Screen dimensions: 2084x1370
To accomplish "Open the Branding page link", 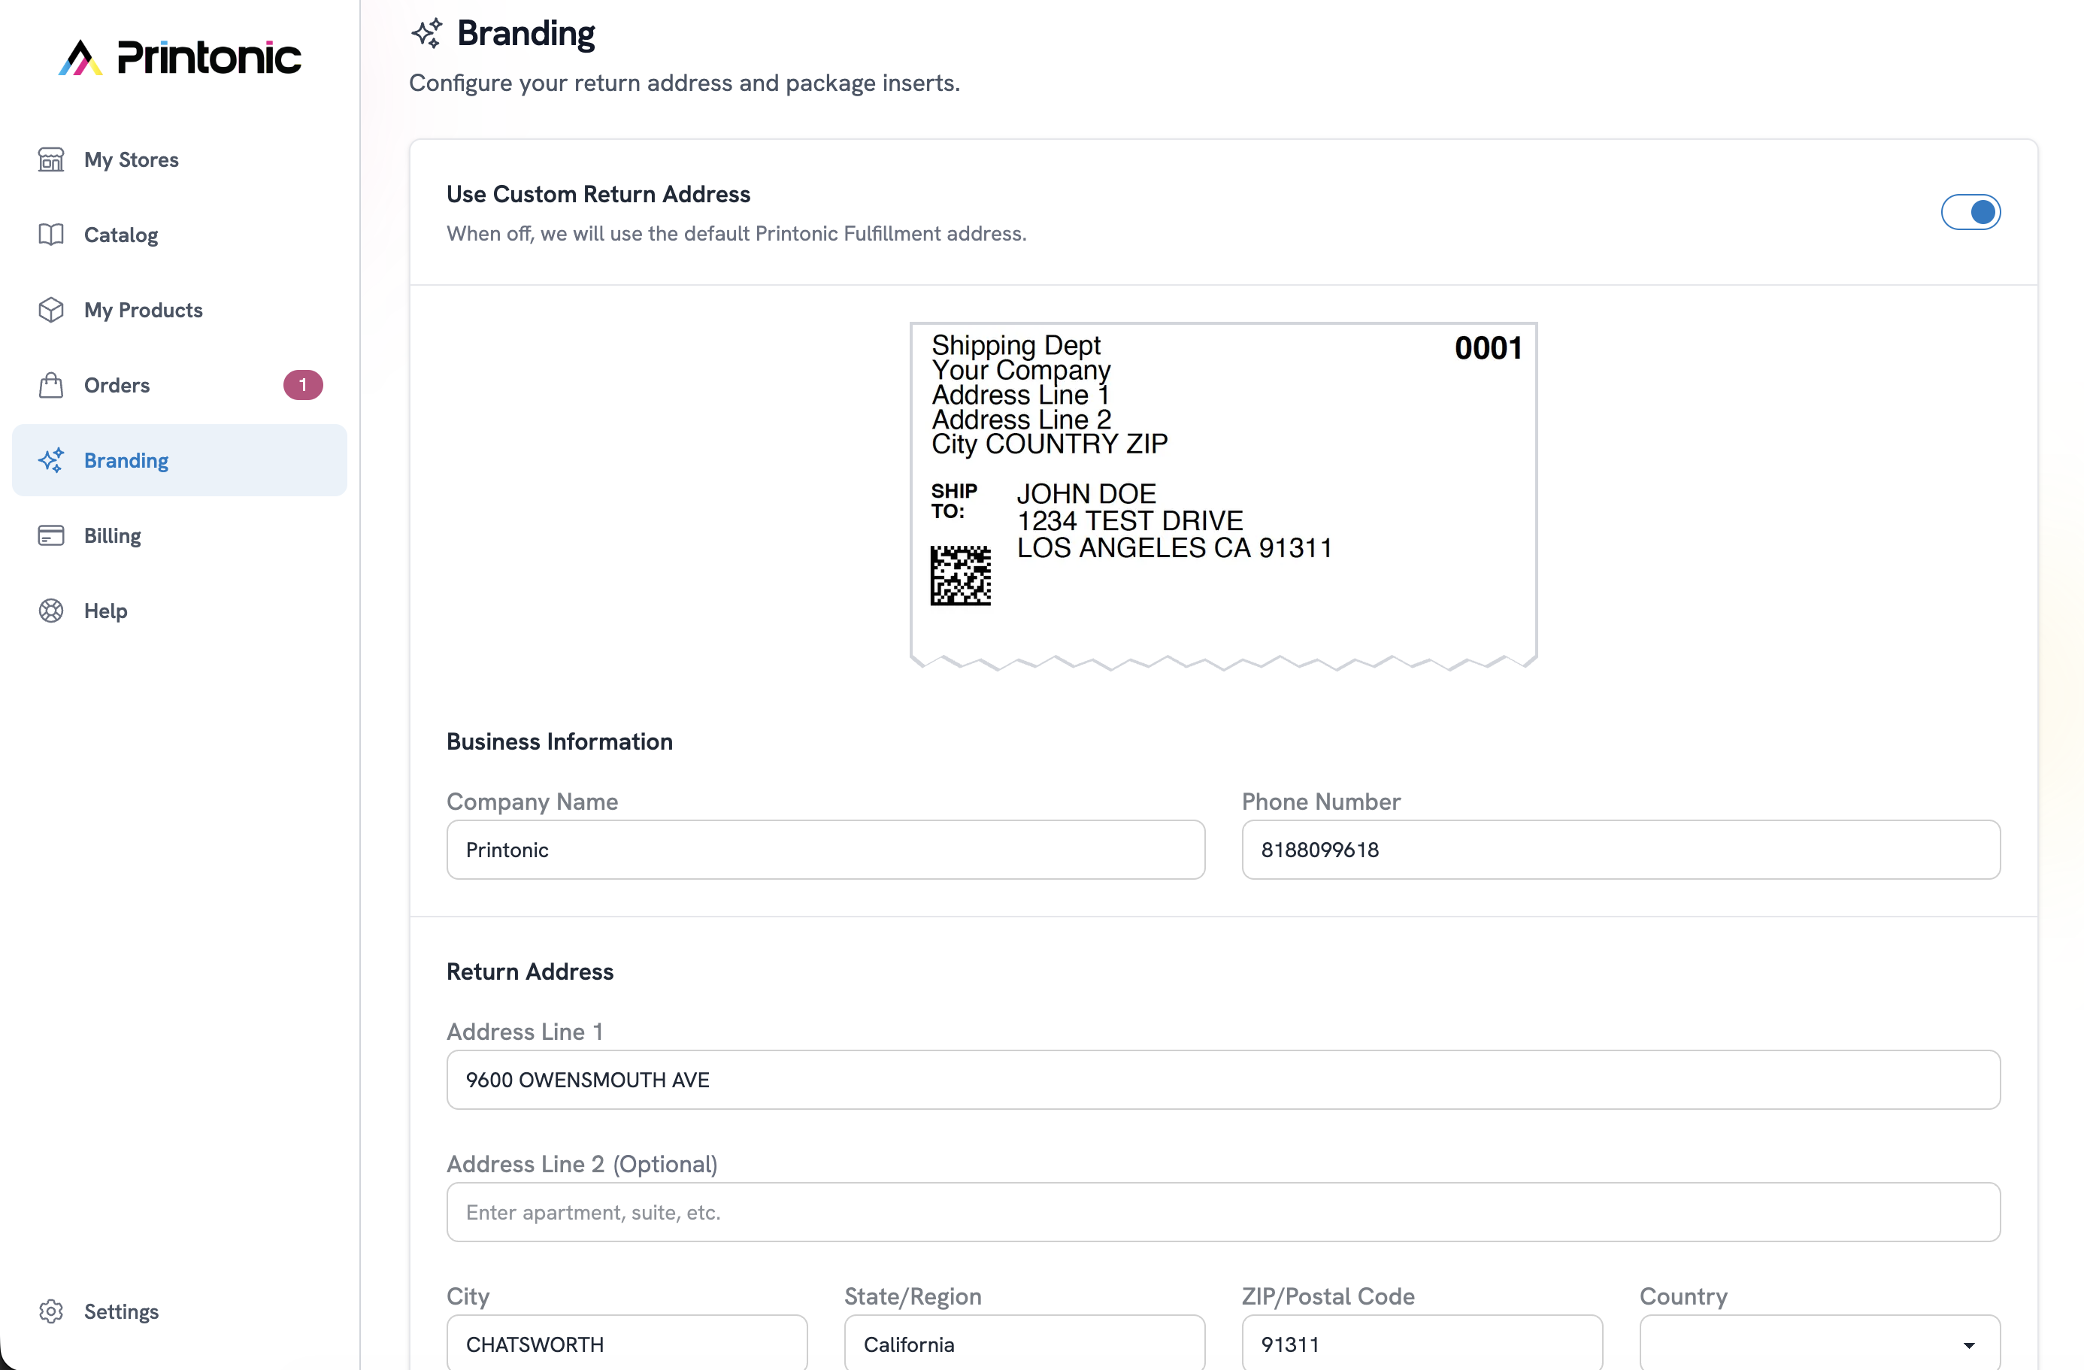I will (x=126, y=460).
